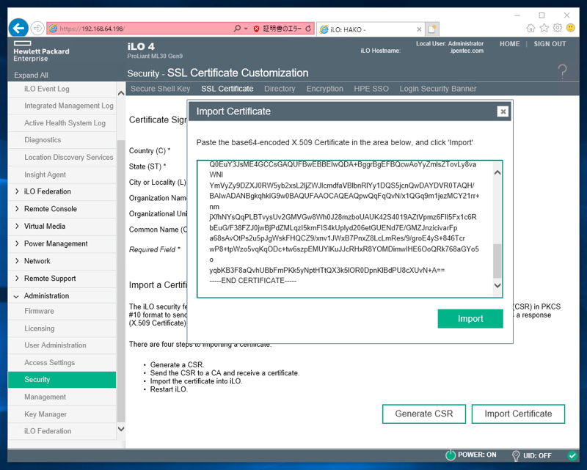Open Licensing under Administration

(62, 328)
